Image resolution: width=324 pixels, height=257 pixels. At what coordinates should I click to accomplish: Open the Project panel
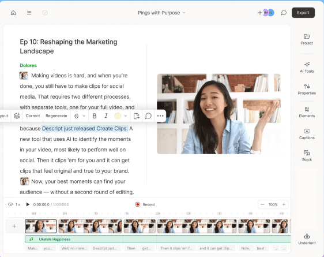coord(307,39)
